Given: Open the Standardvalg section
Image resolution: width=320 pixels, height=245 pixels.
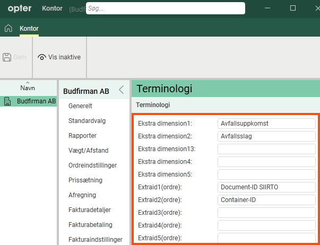Looking at the screenshot, I should point(87,121).
